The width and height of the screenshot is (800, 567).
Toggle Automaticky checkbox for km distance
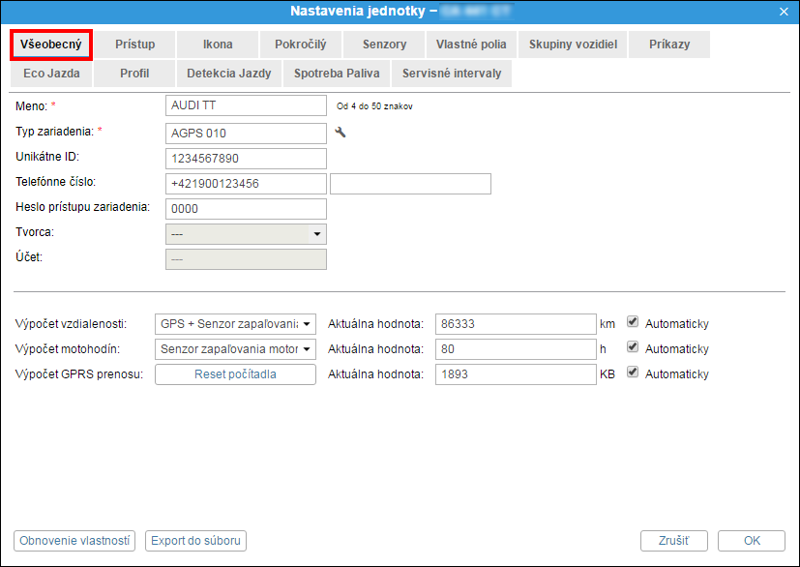coord(633,321)
